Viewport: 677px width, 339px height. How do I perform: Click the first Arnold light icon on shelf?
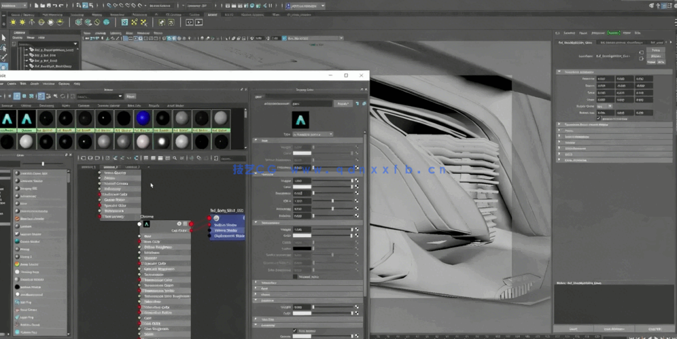tap(14, 22)
